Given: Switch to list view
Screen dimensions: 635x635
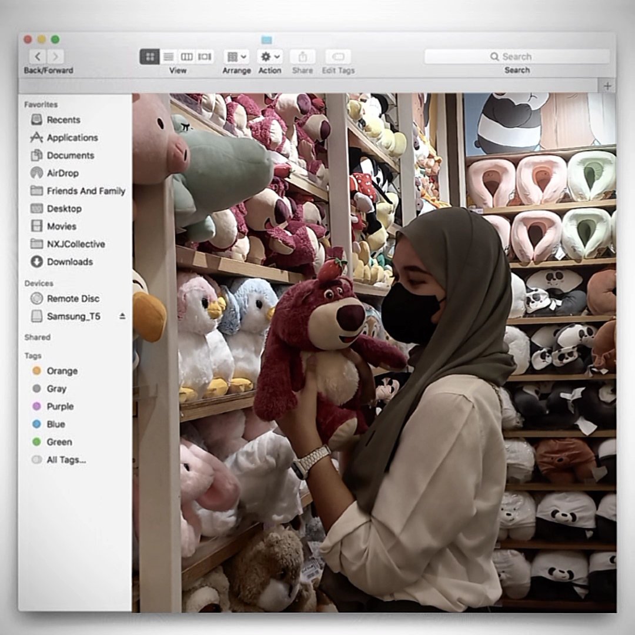Looking at the screenshot, I should click(168, 56).
